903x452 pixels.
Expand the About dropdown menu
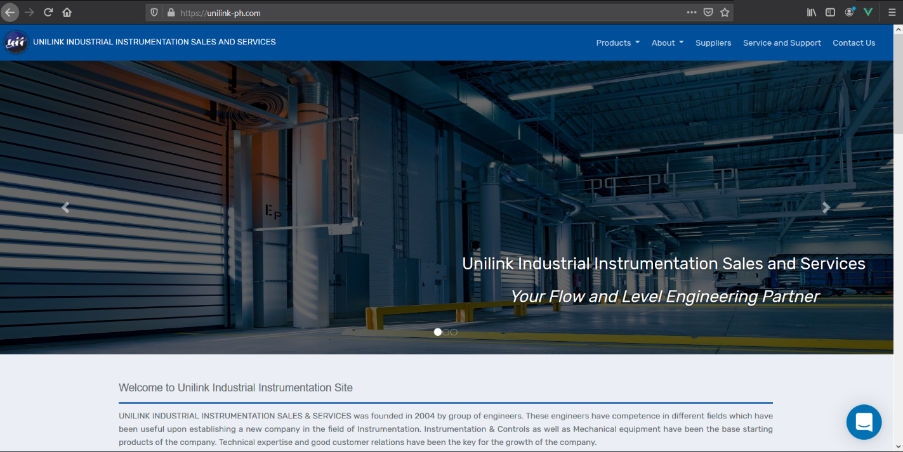pos(668,43)
